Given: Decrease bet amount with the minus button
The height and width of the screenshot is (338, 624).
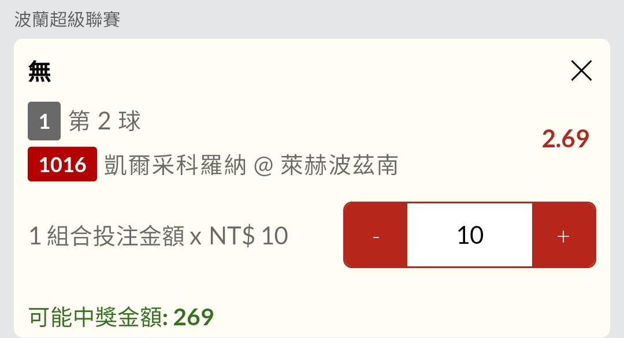Looking at the screenshot, I should [376, 235].
